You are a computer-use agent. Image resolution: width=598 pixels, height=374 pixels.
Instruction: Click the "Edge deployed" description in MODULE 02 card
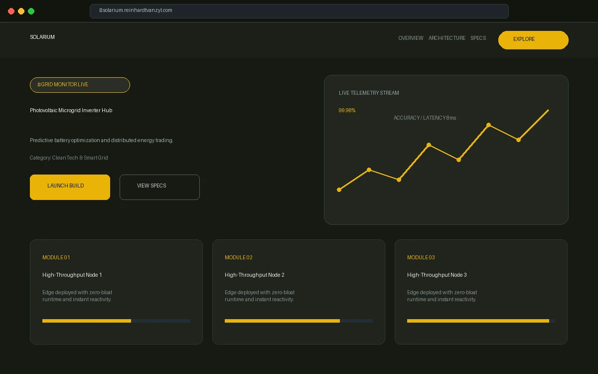(x=260, y=296)
